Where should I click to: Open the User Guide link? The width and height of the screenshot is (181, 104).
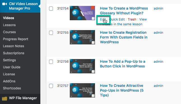(x=12, y=67)
